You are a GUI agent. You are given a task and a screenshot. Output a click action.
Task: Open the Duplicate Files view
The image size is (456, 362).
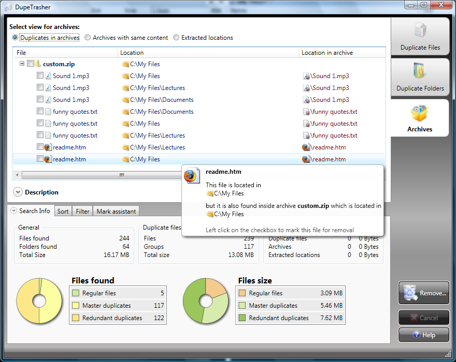coord(420,37)
